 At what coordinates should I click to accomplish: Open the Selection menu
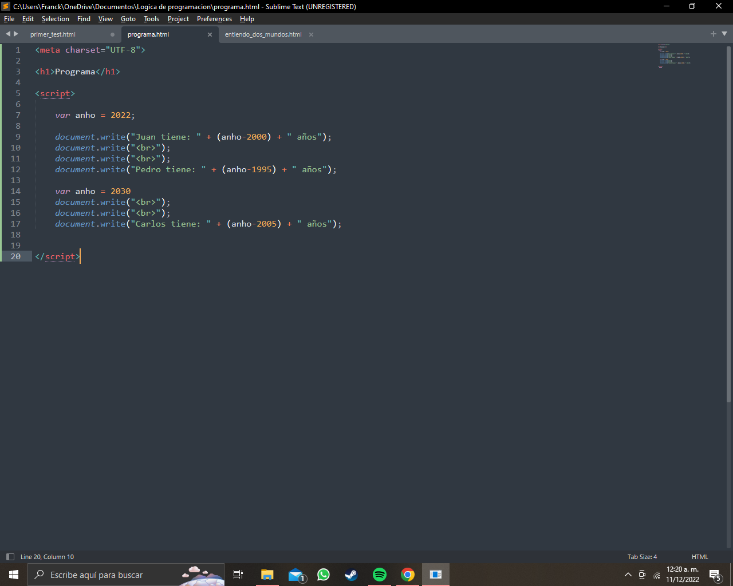point(55,19)
